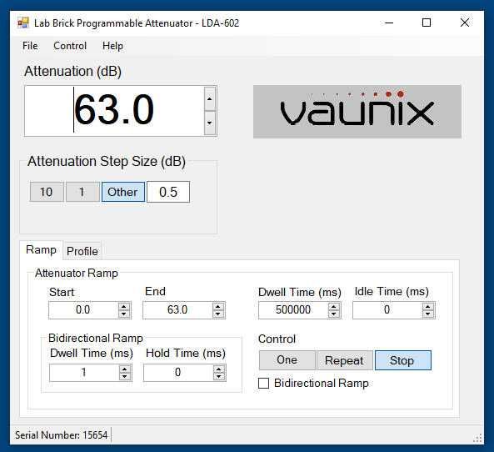Decrease the Bidirectional Dwell Time value

(125, 376)
